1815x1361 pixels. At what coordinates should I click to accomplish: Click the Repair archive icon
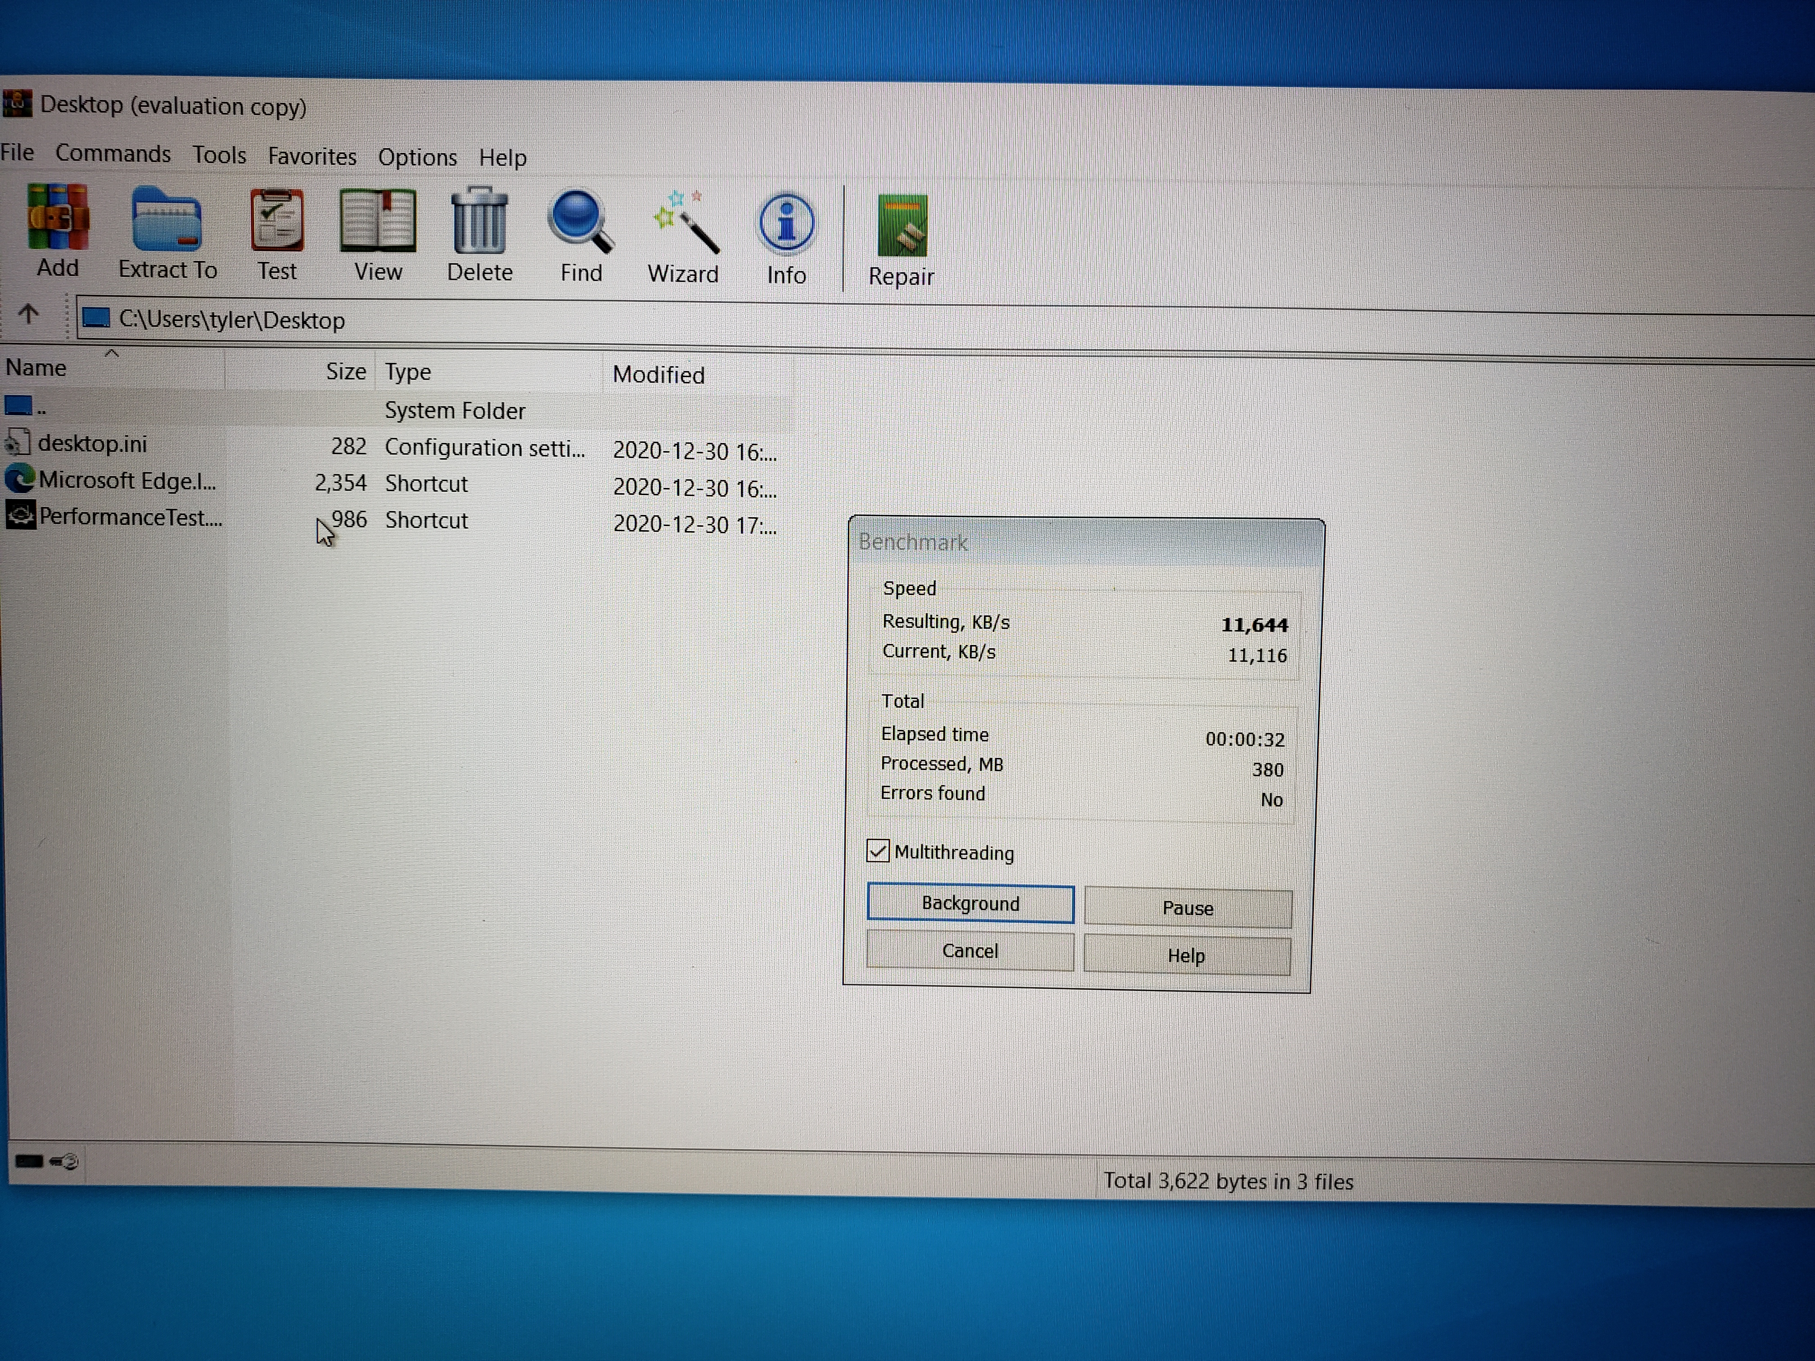(902, 225)
